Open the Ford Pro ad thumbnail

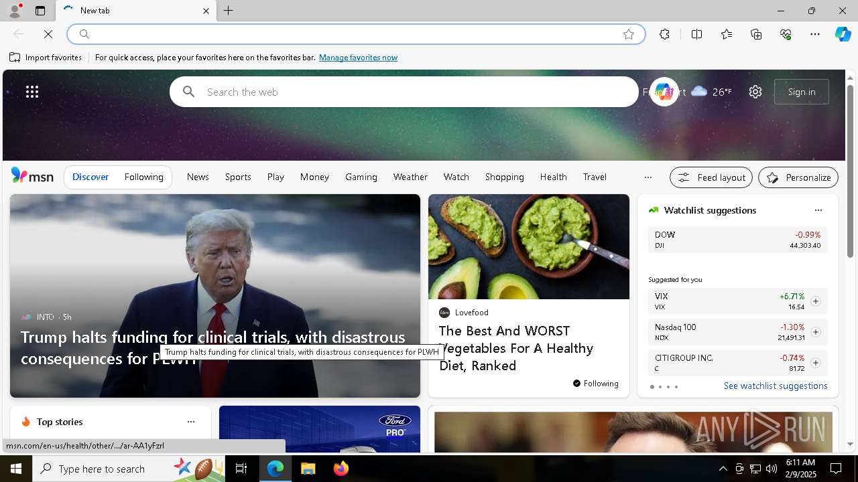[320, 429]
